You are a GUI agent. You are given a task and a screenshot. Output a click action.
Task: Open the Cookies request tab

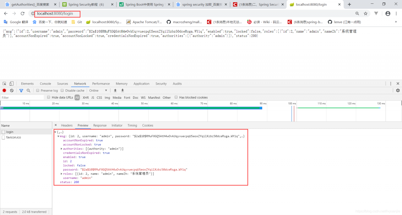click(x=148, y=125)
